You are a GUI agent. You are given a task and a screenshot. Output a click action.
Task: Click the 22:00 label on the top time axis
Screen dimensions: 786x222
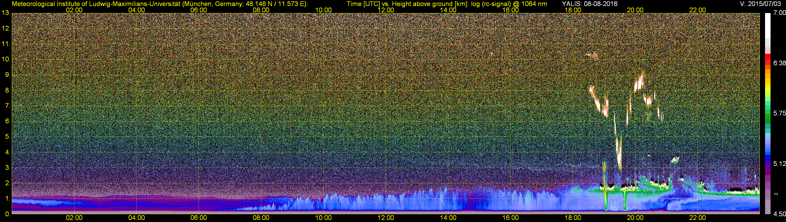click(697, 10)
